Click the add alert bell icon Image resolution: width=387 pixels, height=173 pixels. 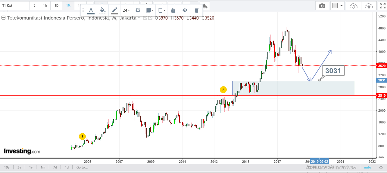tap(204, 6)
